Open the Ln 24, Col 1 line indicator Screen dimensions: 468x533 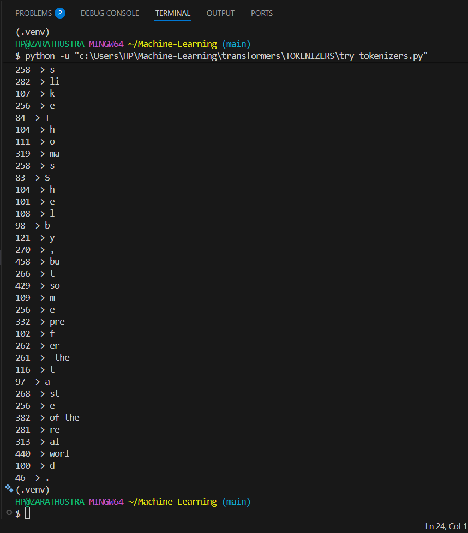[446, 526]
